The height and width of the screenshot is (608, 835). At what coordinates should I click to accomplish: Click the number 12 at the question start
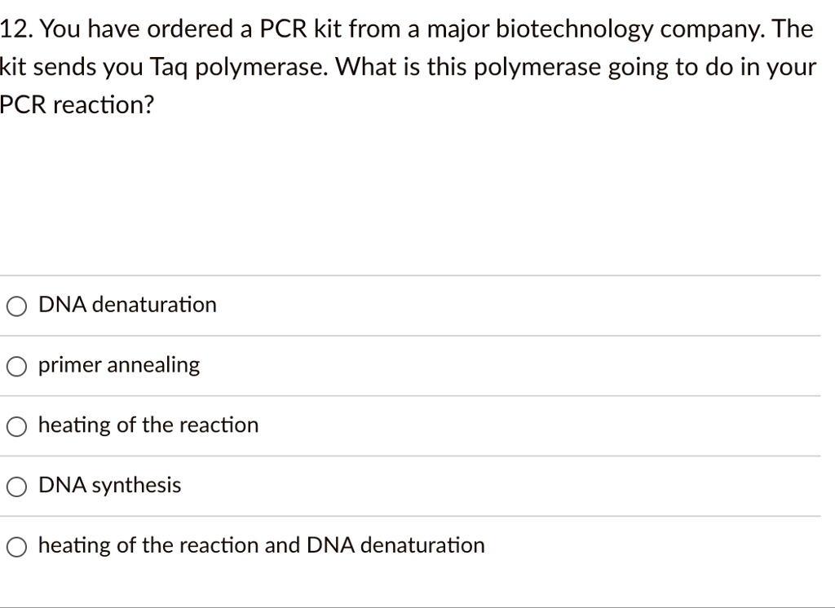pyautogui.click(x=14, y=29)
